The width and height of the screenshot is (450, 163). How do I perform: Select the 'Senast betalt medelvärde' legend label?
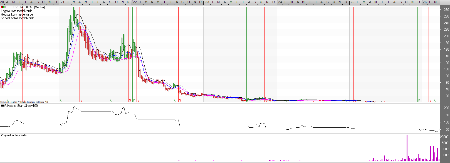[18, 18]
